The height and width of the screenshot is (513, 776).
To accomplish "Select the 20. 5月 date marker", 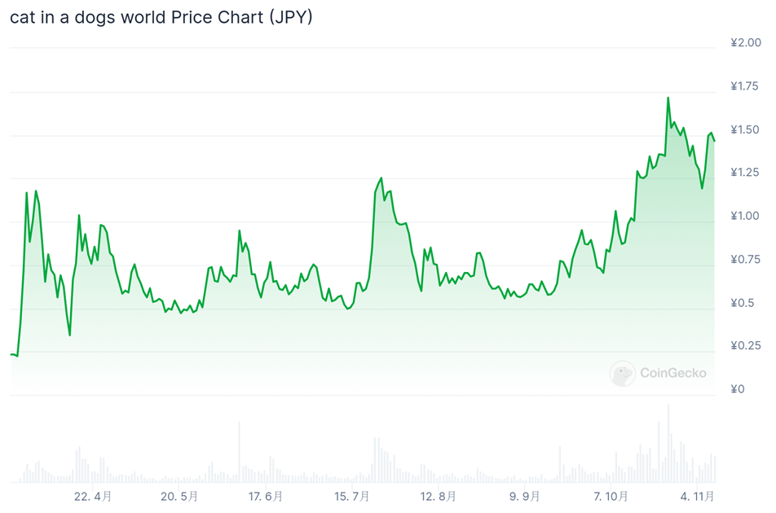I will 179,496.
